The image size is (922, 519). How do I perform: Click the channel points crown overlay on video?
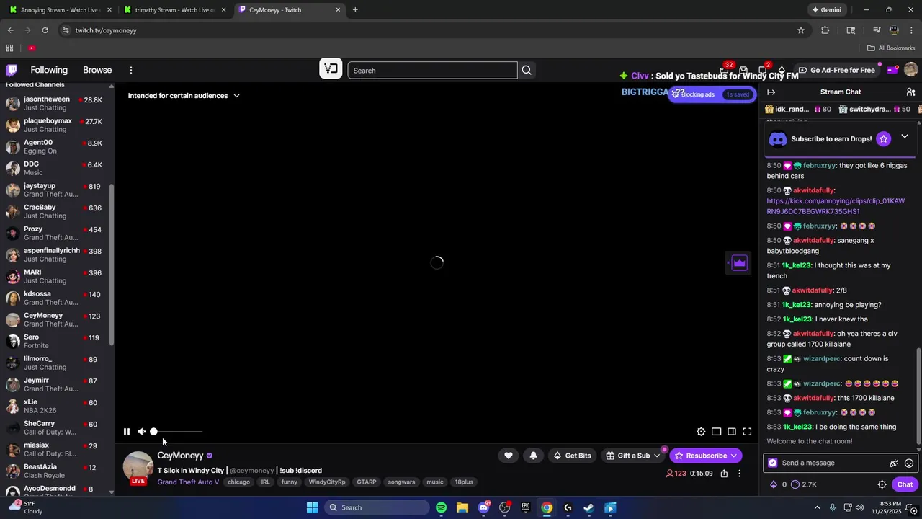pos(739,263)
